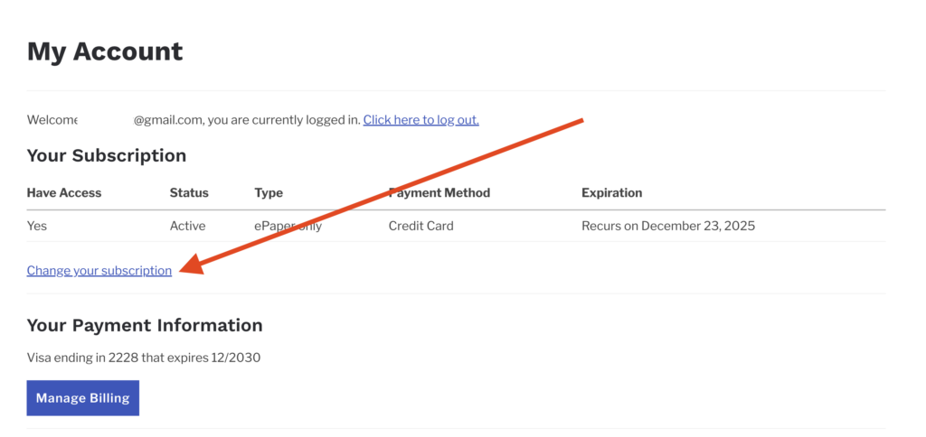The image size is (926, 437).
Task: Select the 'Status' column header
Action: pos(189,193)
